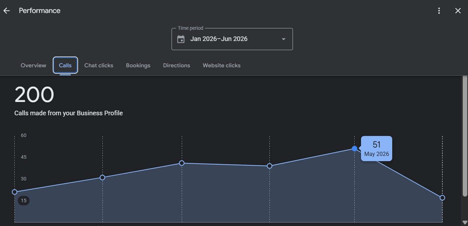Go to the Bookings tab

pos(138,66)
